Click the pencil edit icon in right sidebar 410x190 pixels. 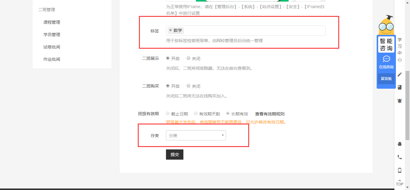[399, 75]
